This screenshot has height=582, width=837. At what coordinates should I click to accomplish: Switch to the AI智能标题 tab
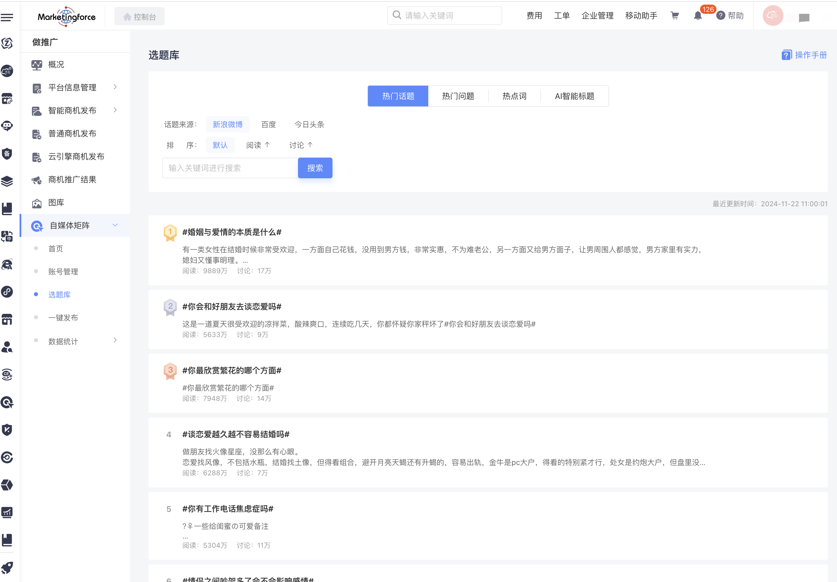[x=574, y=96]
